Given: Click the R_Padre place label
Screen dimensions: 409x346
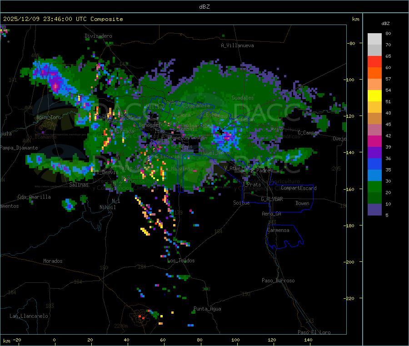Looking at the screenshot, I should [260, 170].
